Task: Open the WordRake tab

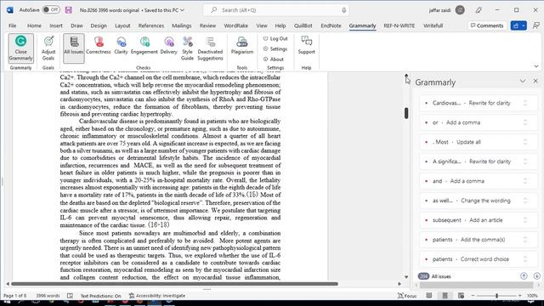Action: (x=236, y=25)
